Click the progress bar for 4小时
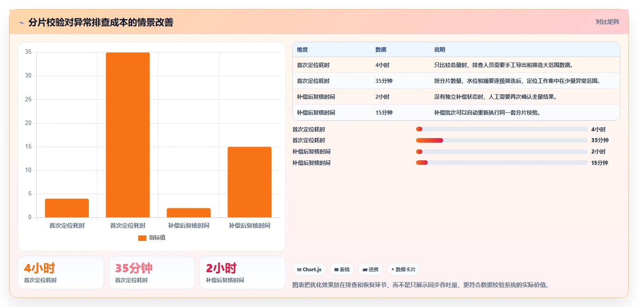Screen dimensions: 638x307 pyautogui.click(x=502, y=129)
